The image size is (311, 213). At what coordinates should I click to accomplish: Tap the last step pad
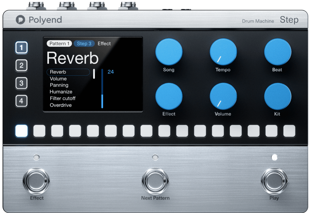tap(289, 131)
